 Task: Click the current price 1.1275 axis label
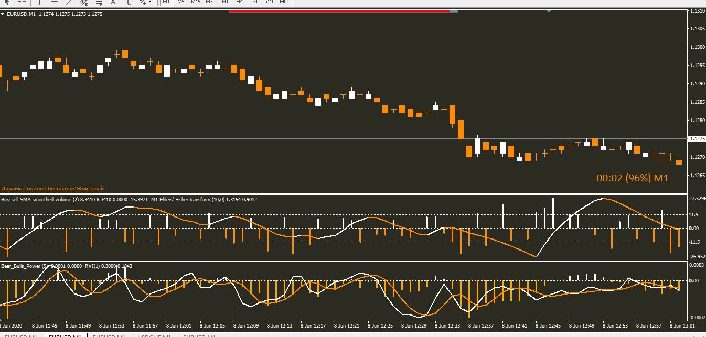(x=697, y=139)
